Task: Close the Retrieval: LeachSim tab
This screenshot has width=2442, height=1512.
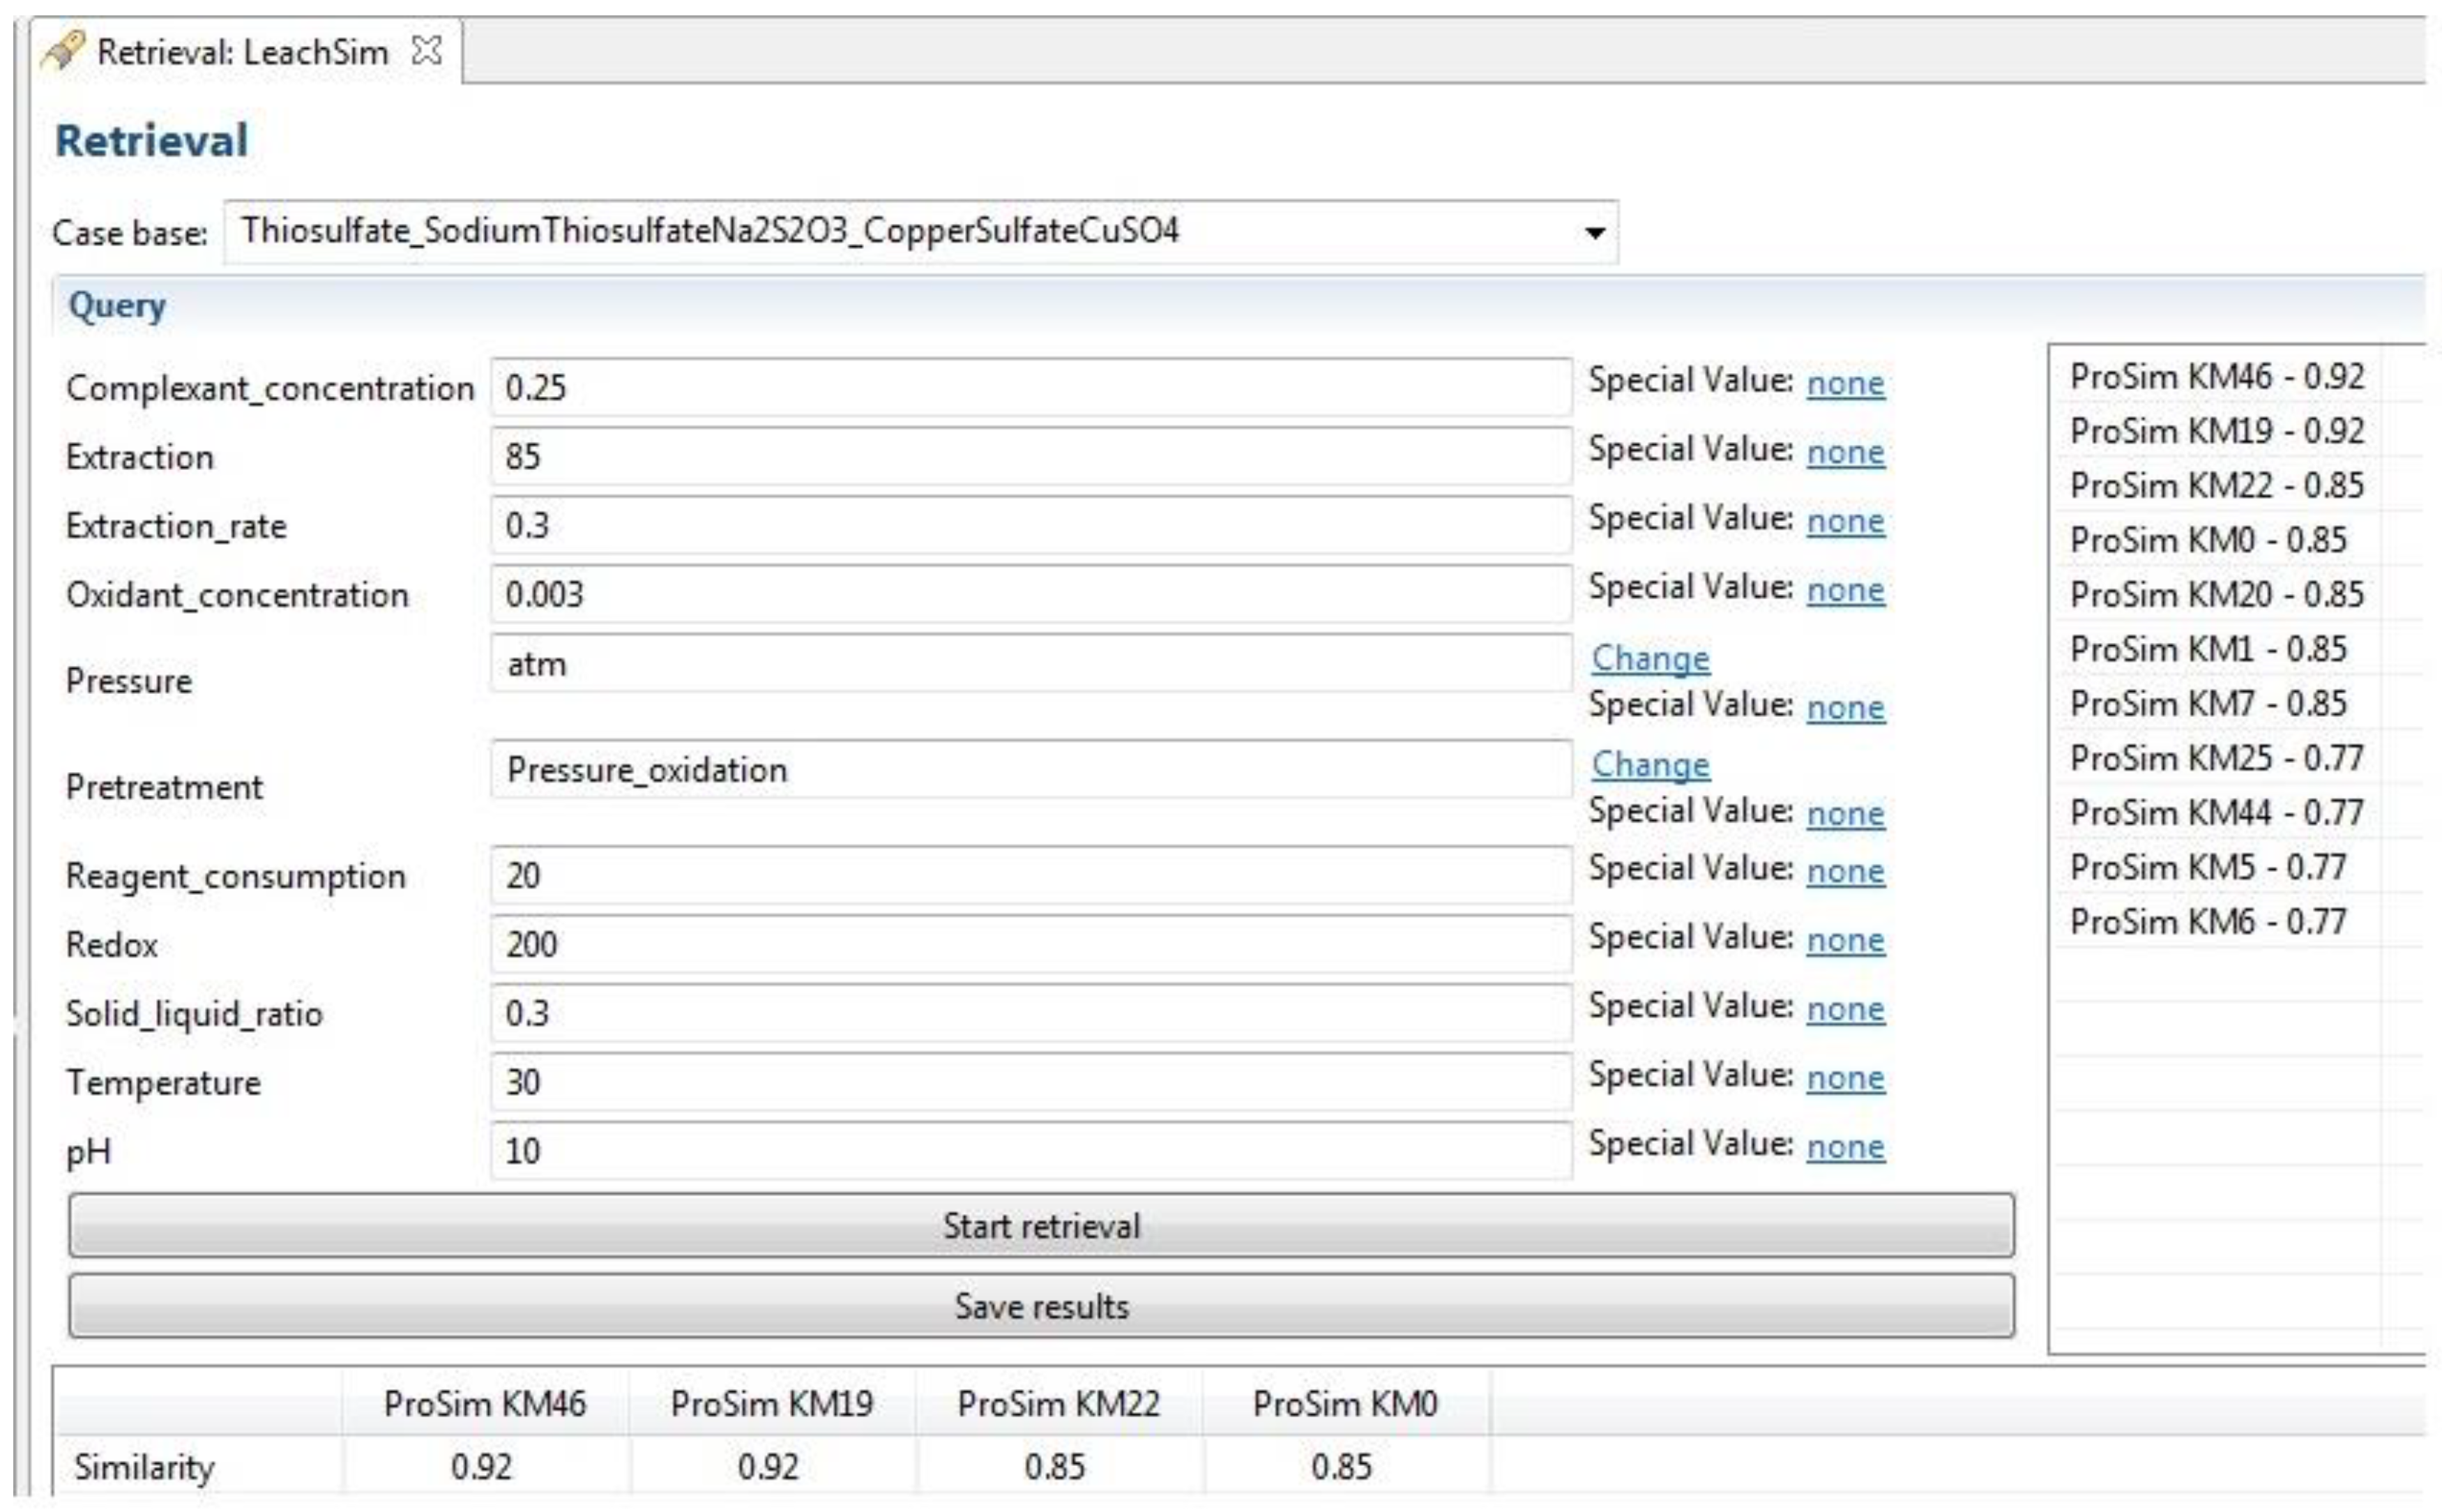Action: 427,50
